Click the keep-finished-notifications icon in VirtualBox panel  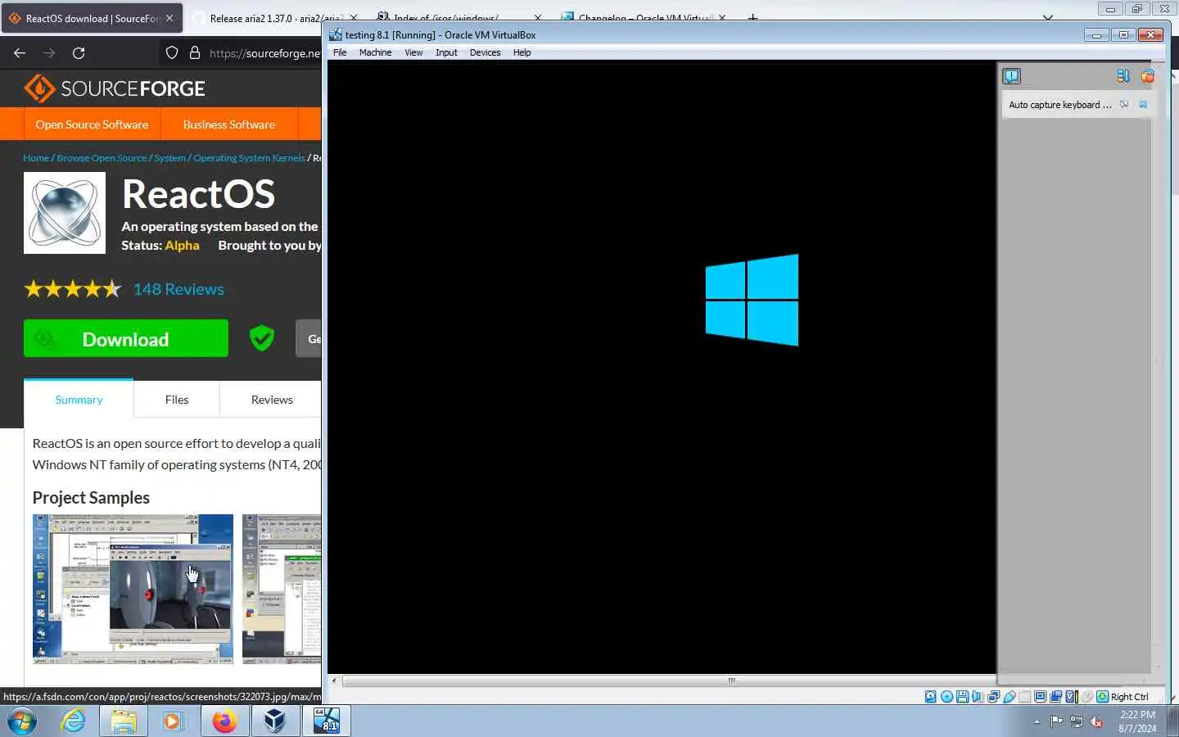tap(1123, 76)
